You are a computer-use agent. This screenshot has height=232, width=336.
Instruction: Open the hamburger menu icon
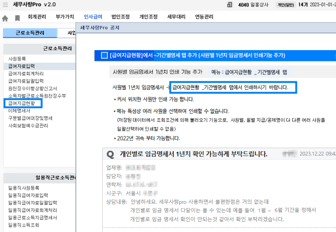pyautogui.click(x=5, y=5)
